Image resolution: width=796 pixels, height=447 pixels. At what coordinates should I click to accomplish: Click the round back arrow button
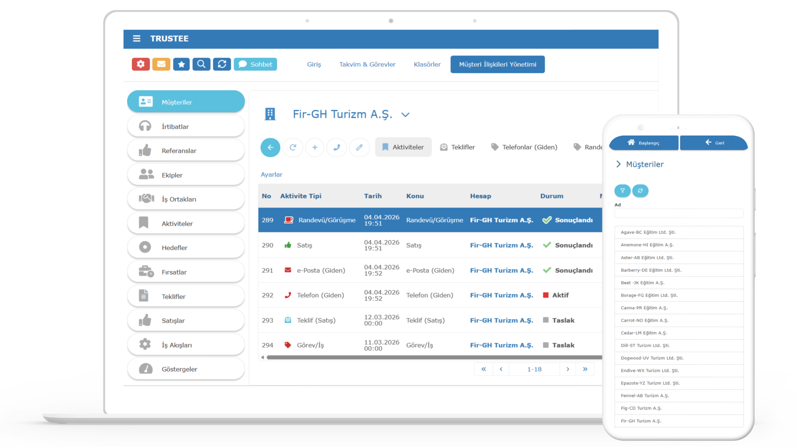pyautogui.click(x=270, y=147)
